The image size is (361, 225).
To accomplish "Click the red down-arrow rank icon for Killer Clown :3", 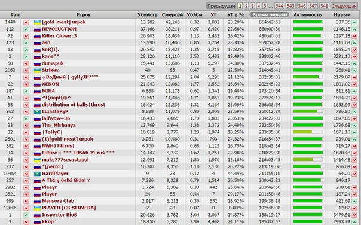I will pyautogui.click(x=26, y=36).
